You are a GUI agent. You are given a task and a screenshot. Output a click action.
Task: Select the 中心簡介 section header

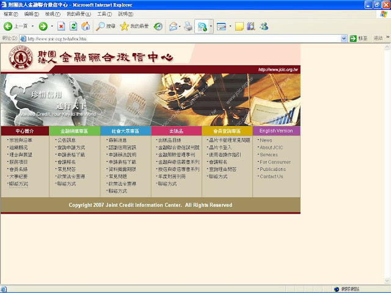(x=24, y=131)
